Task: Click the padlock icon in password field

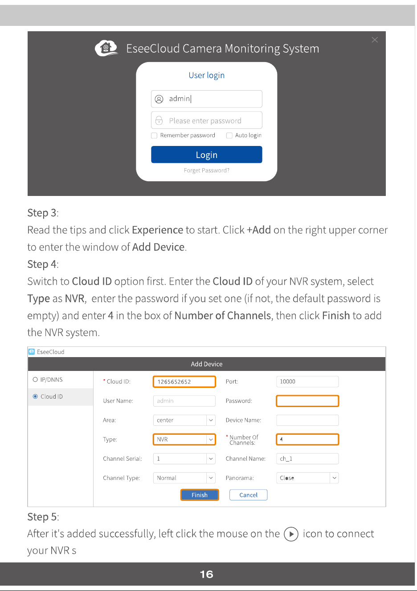Action: click(x=159, y=121)
